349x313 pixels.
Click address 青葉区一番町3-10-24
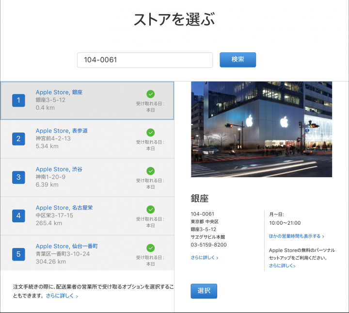tap(63, 254)
